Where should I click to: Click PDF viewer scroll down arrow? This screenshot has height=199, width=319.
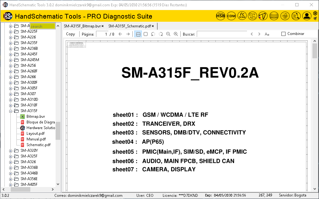(x=315, y=189)
